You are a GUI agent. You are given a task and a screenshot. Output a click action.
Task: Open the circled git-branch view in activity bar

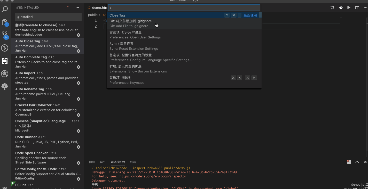click(x=5, y=48)
